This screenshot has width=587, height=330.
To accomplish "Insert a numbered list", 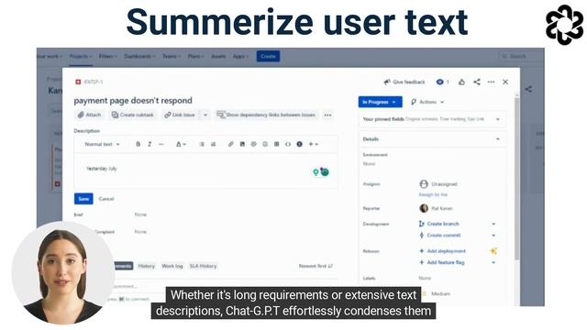I will click(214, 144).
